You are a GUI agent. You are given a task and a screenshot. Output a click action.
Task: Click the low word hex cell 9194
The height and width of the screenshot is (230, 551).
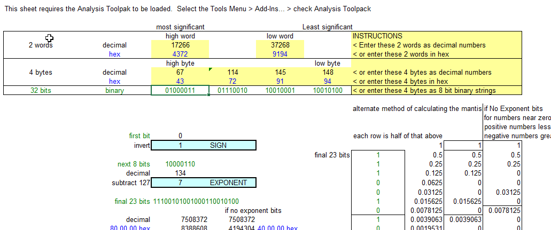click(280, 54)
